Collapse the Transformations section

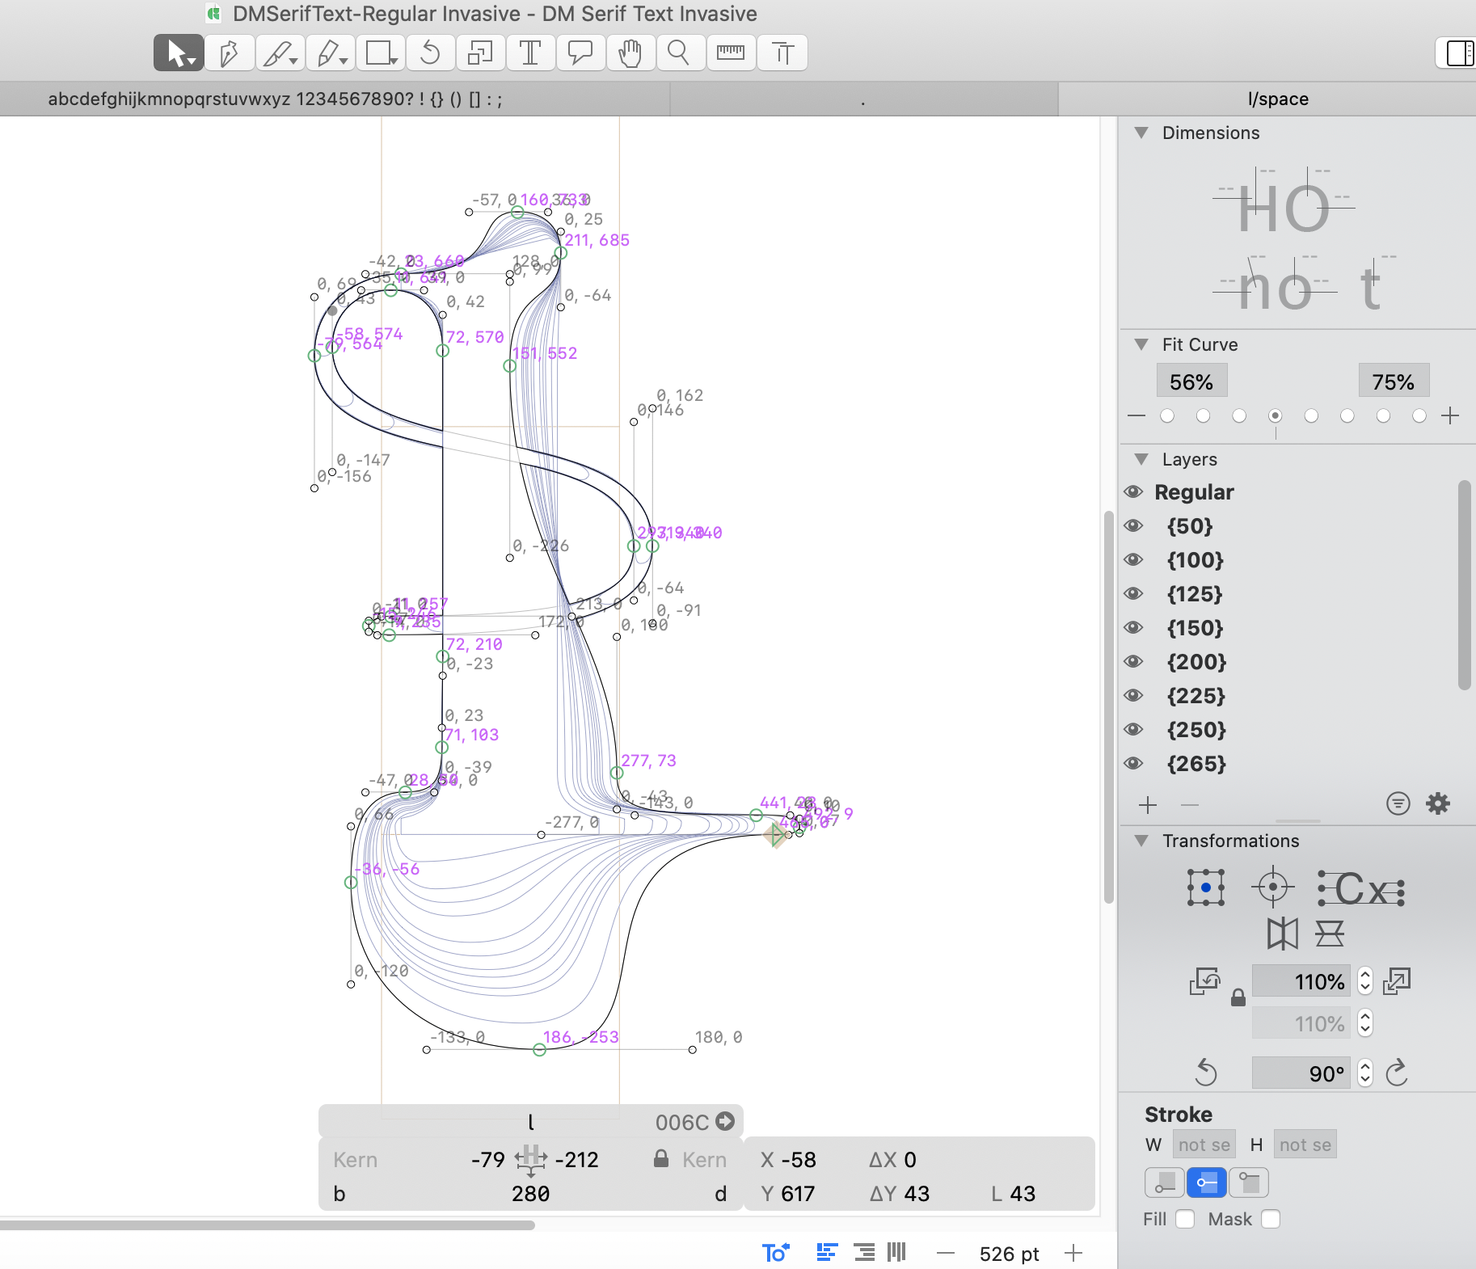pyautogui.click(x=1141, y=841)
